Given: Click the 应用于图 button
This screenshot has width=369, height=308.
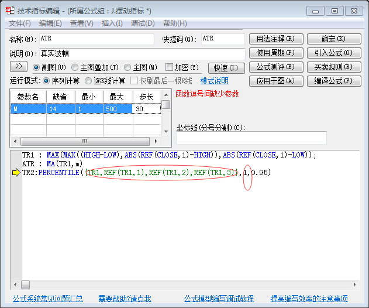Looking at the screenshot, I should (276, 81).
